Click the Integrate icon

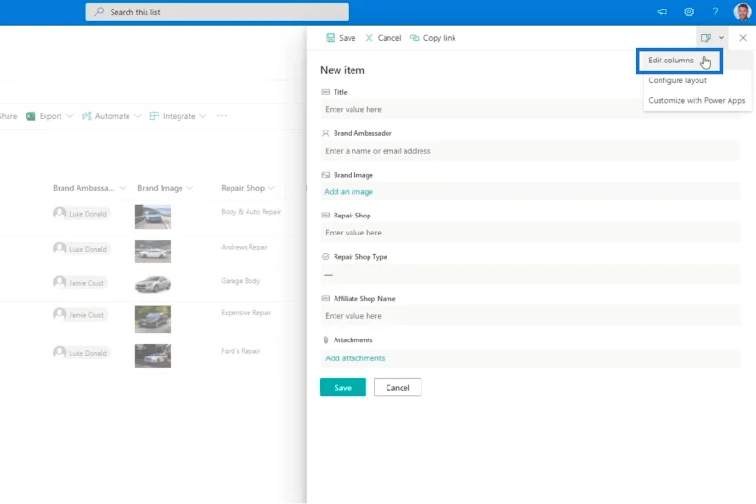[x=154, y=116]
